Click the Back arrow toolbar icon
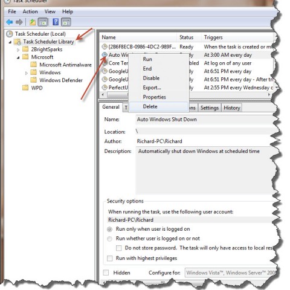This screenshot has height=290, width=290. [9, 22]
